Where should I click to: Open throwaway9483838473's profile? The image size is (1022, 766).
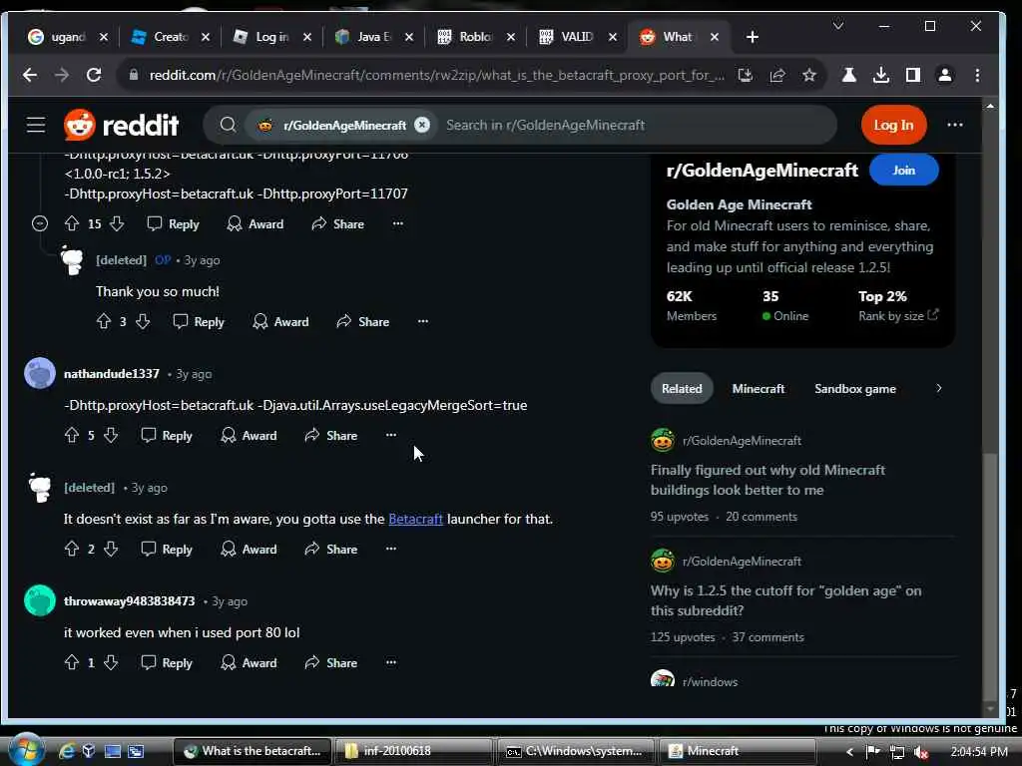[129, 601]
